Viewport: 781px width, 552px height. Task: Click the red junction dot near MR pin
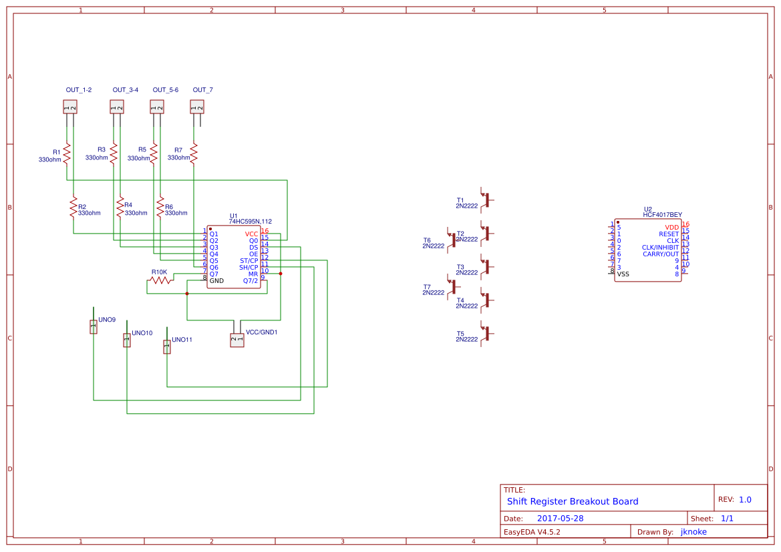280,272
